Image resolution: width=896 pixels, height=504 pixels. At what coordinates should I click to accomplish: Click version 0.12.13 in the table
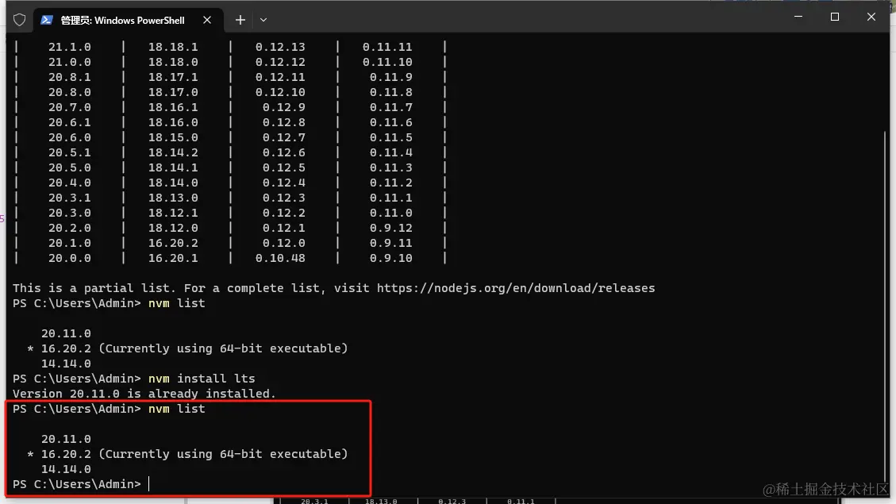point(280,47)
